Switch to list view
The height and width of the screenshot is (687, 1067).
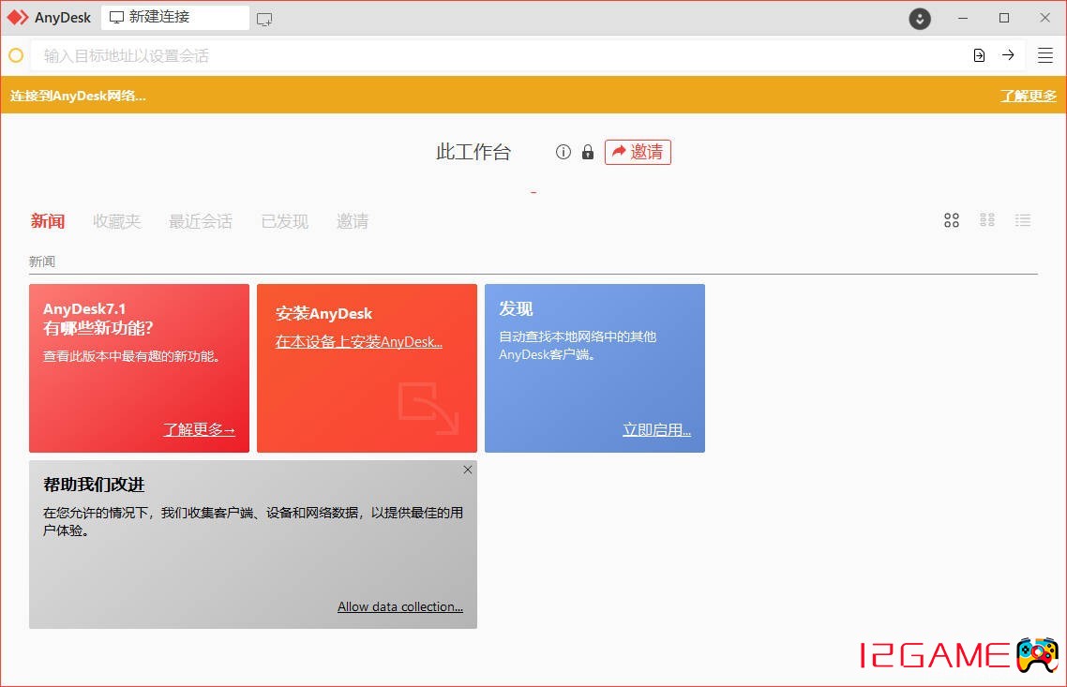[1023, 219]
